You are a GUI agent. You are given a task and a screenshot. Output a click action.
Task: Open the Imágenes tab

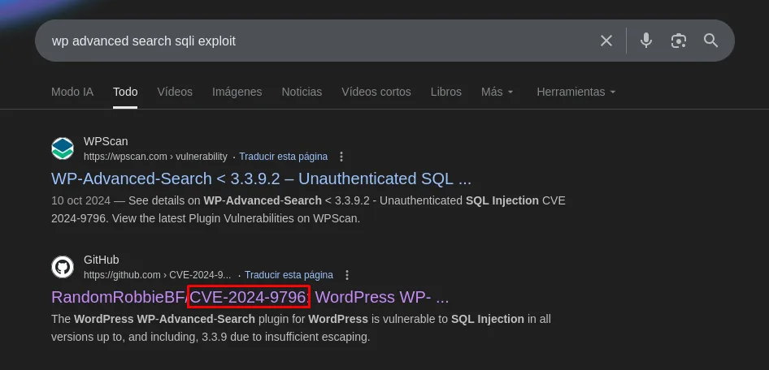click(237, 92)
